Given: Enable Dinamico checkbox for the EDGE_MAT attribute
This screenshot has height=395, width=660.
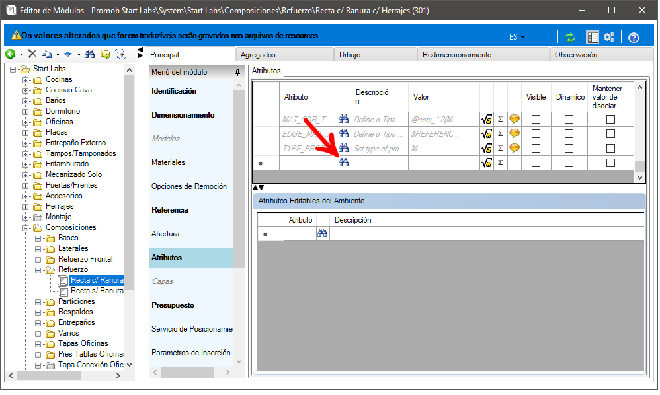Looking at the screenshot, I should click(x=569, y=133).
